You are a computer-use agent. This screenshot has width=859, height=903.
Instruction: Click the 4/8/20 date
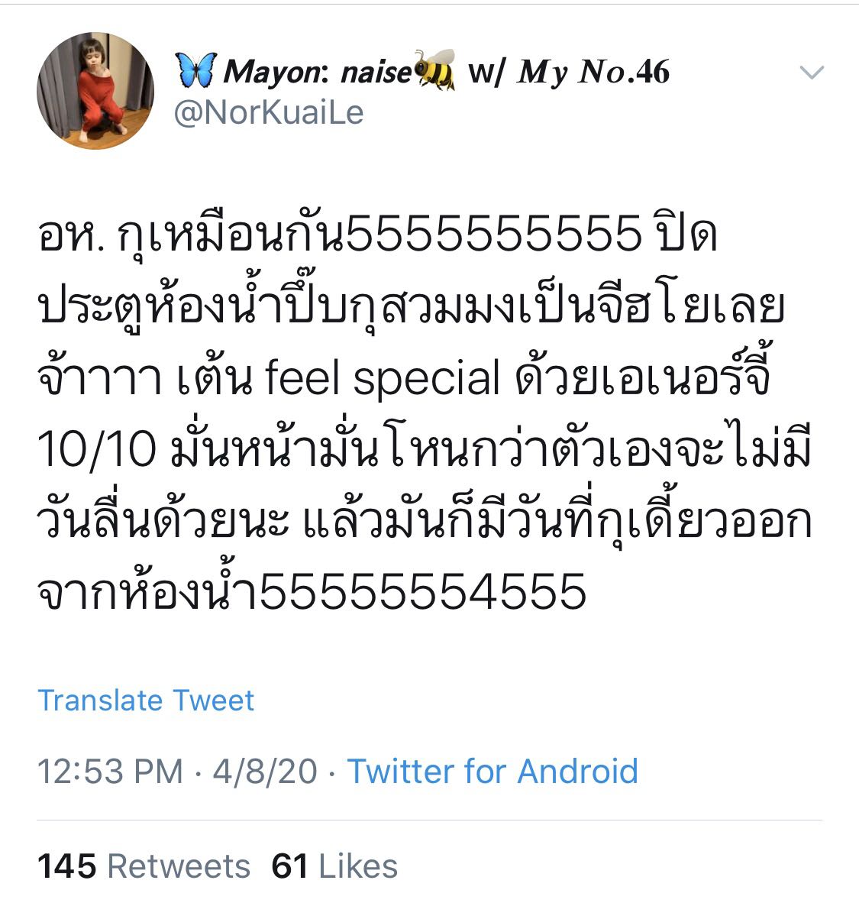(265, 771)
